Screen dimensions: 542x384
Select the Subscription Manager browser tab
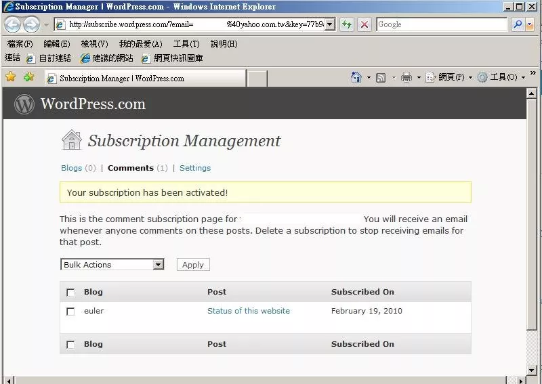coord(145,79)
